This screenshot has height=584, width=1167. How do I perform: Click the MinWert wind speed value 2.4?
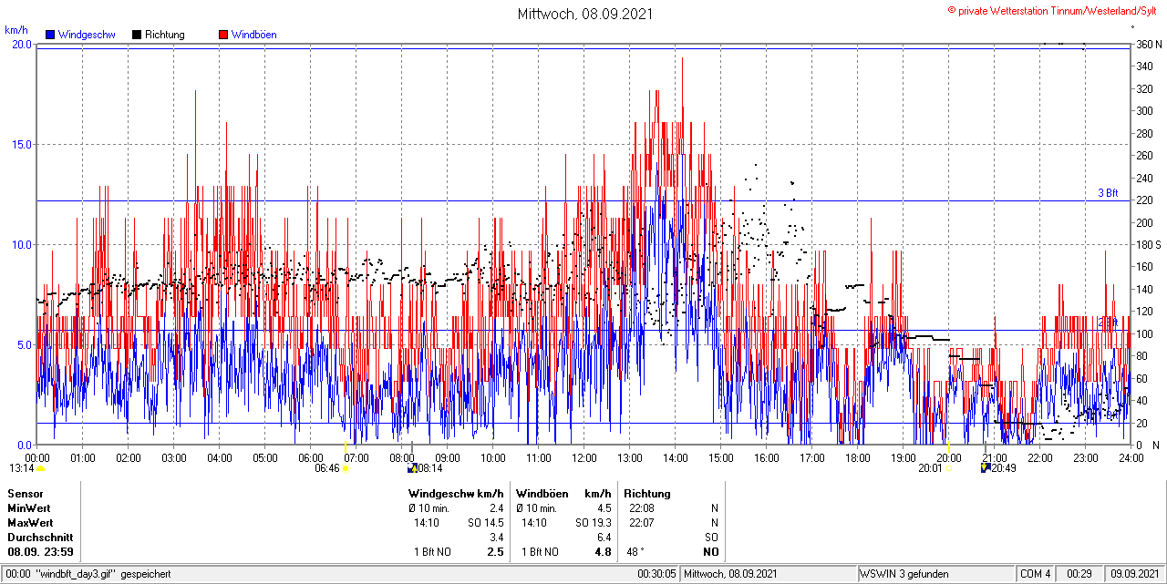[496, 508]
